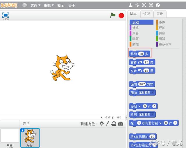Click the cat sprite on the stage
The width and height of the screenshot is (186, 148).
(x=62, y=68)
